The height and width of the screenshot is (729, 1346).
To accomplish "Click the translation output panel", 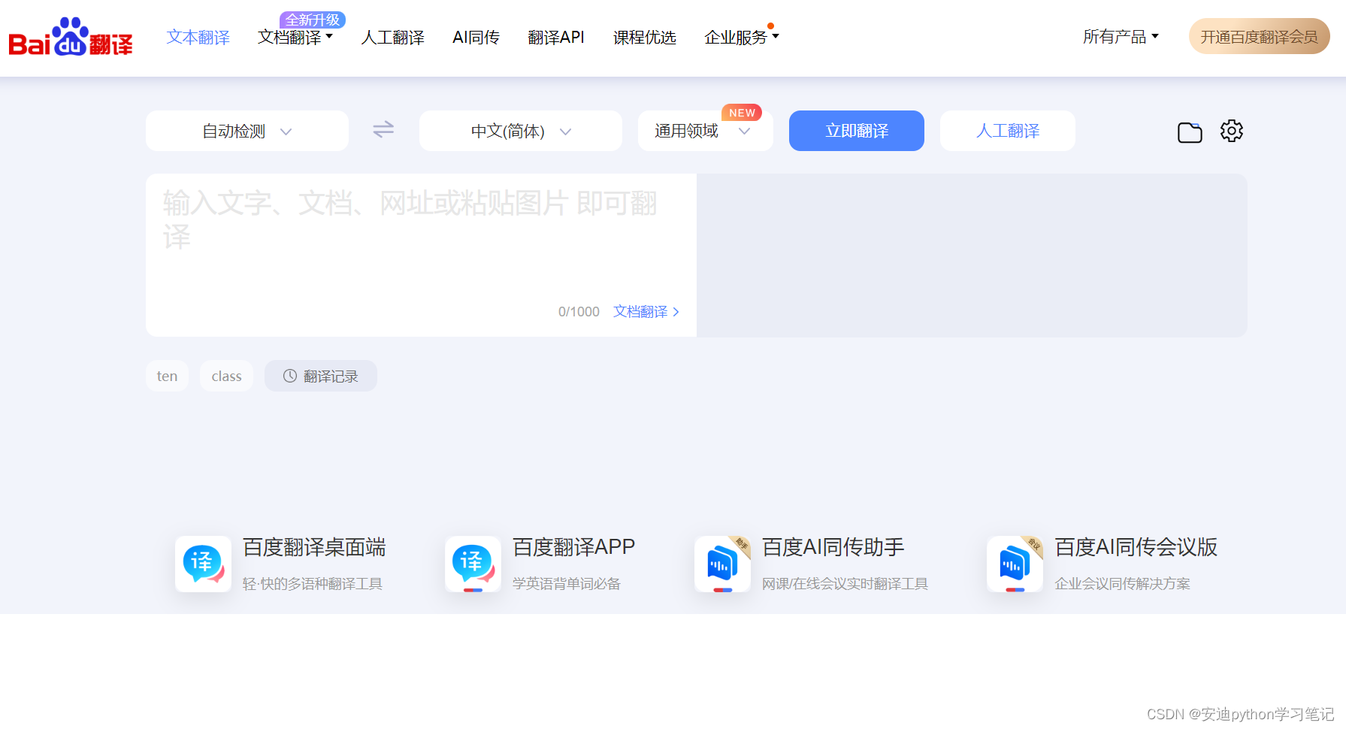I will (972, 255).
